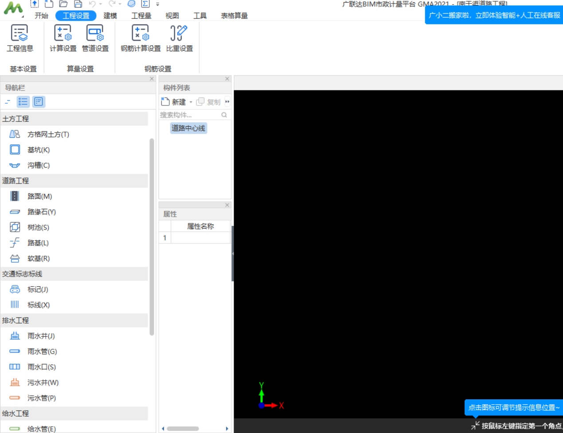Close the 构件列表 panel
The height and width of the screenshot is (433, 563).
click(227, 79)
